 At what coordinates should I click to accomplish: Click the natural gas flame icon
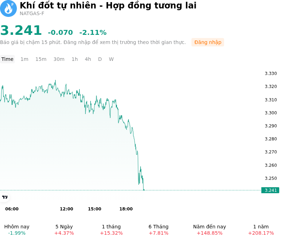point(8,8)
